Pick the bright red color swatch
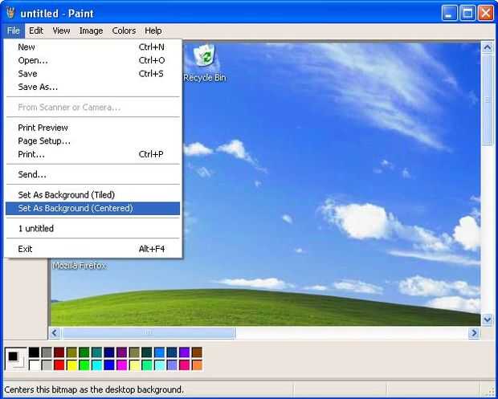498x399 pixels. [x=59, y=365]
